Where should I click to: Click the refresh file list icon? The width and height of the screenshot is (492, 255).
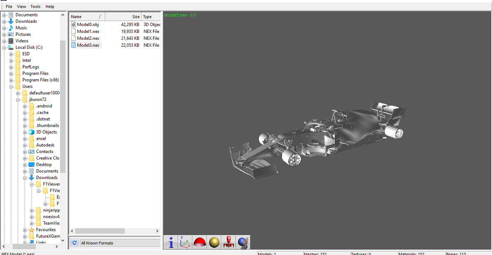coord(74,243)
